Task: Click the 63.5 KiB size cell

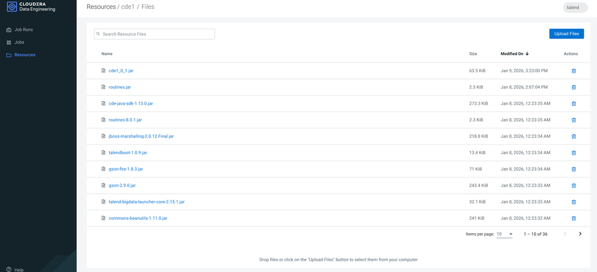Action: click(x=477, y=71)
